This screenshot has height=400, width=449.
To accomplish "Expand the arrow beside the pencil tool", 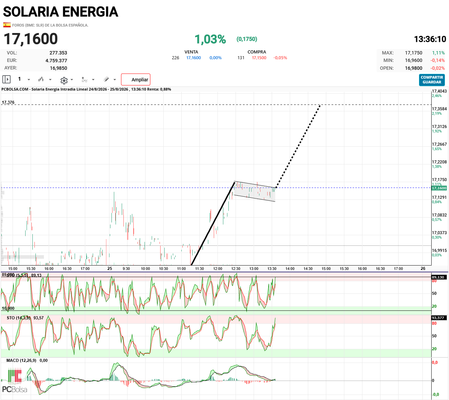I will (x=115, y=80).
